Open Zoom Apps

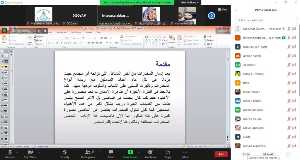click(x=168, y=152)
